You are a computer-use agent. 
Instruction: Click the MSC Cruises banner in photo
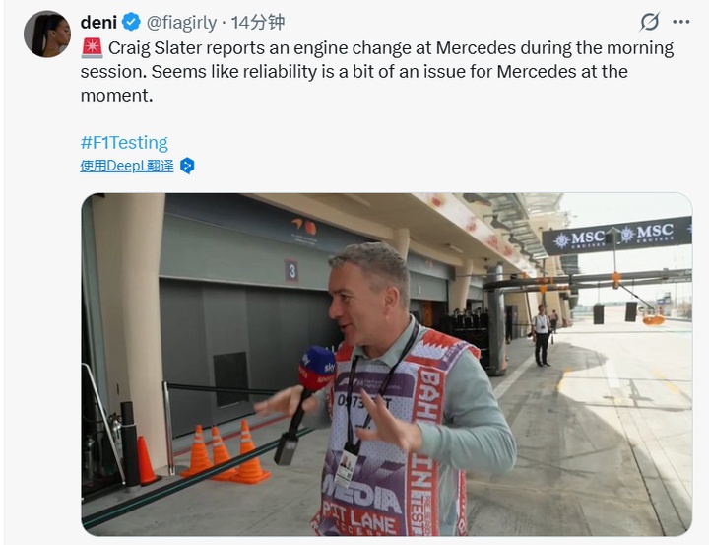click(616, 237)
